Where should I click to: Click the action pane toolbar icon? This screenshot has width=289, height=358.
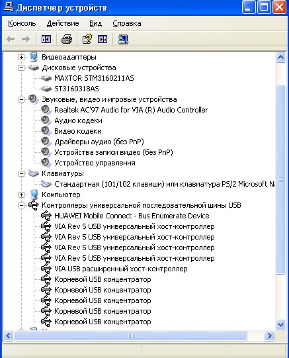pos(103,39)
